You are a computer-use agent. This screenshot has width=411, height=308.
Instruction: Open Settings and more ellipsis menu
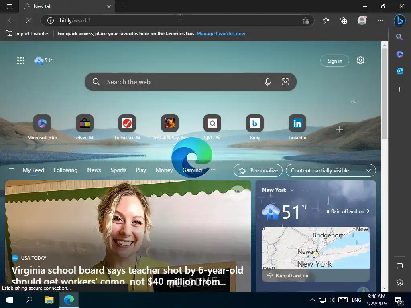380,20
